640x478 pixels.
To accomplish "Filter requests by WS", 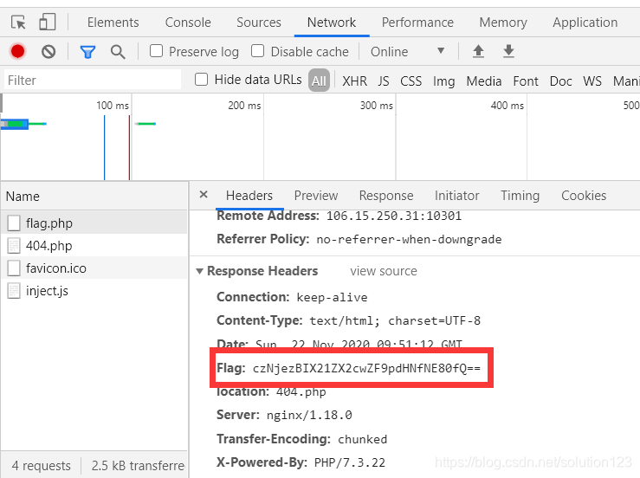I will (592, 81).
